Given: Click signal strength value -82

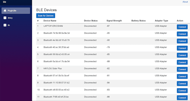Looking at the screenshot, I should tap(108, 68).
